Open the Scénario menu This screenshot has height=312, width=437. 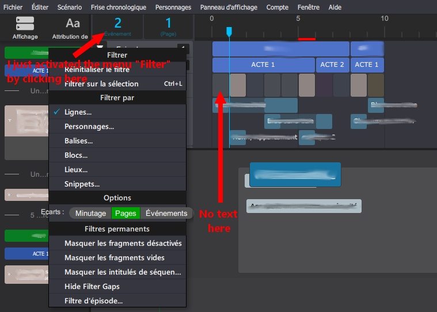pyautogui.click(x=70, y=7)
